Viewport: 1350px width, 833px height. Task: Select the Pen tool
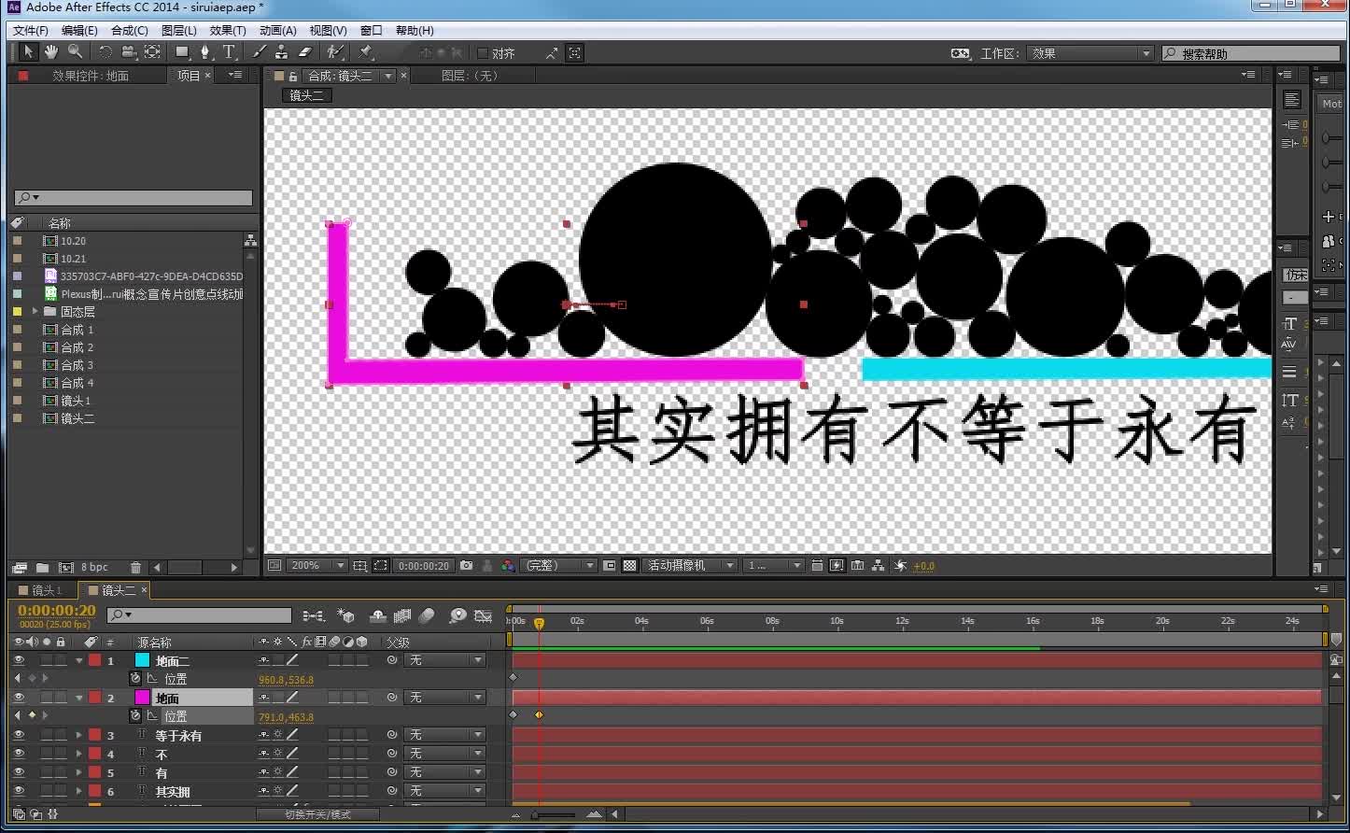pos(204,51)
